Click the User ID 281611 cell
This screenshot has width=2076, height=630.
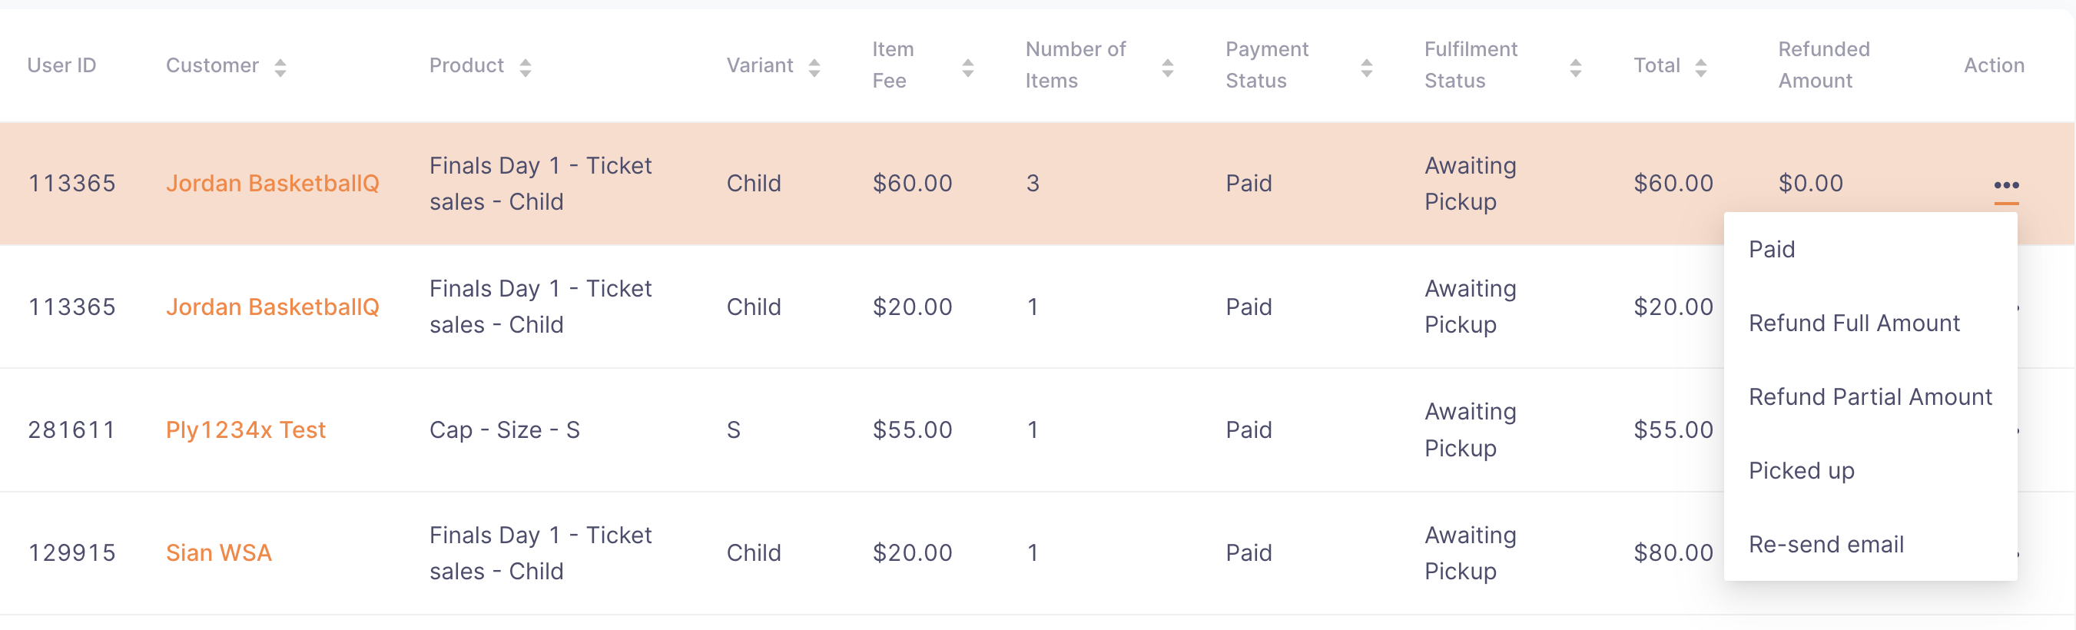pos(71,430)
